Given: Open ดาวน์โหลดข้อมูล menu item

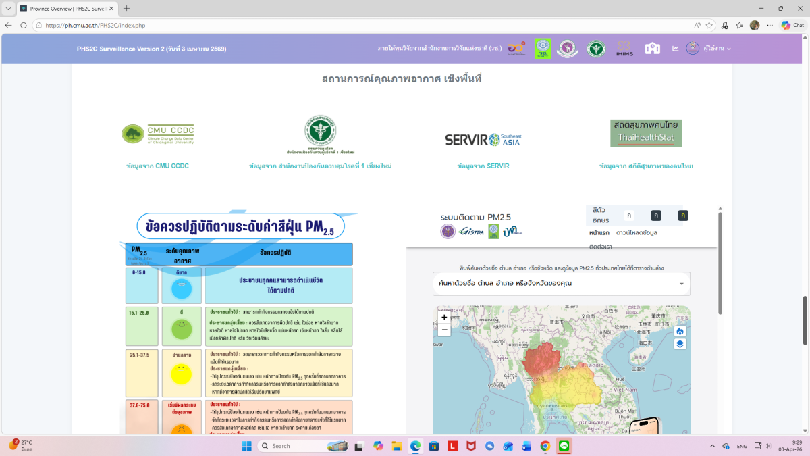Looking at the screenshot, I should (x=637, y=233).
